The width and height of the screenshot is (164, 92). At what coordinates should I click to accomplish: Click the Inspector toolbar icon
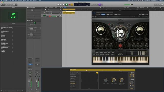click(x=4, y=5)
